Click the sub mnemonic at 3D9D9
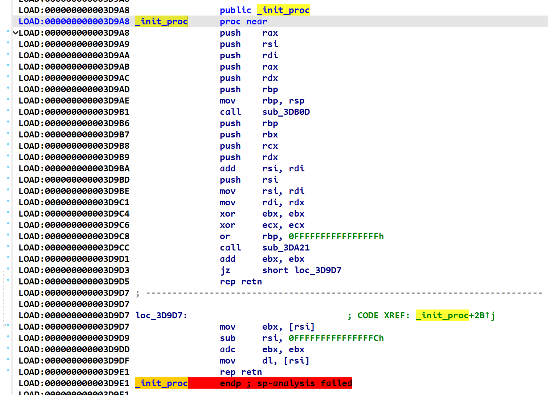Viewport: 548px width, 395px height. pyautogui.click(x=228, y=338)
